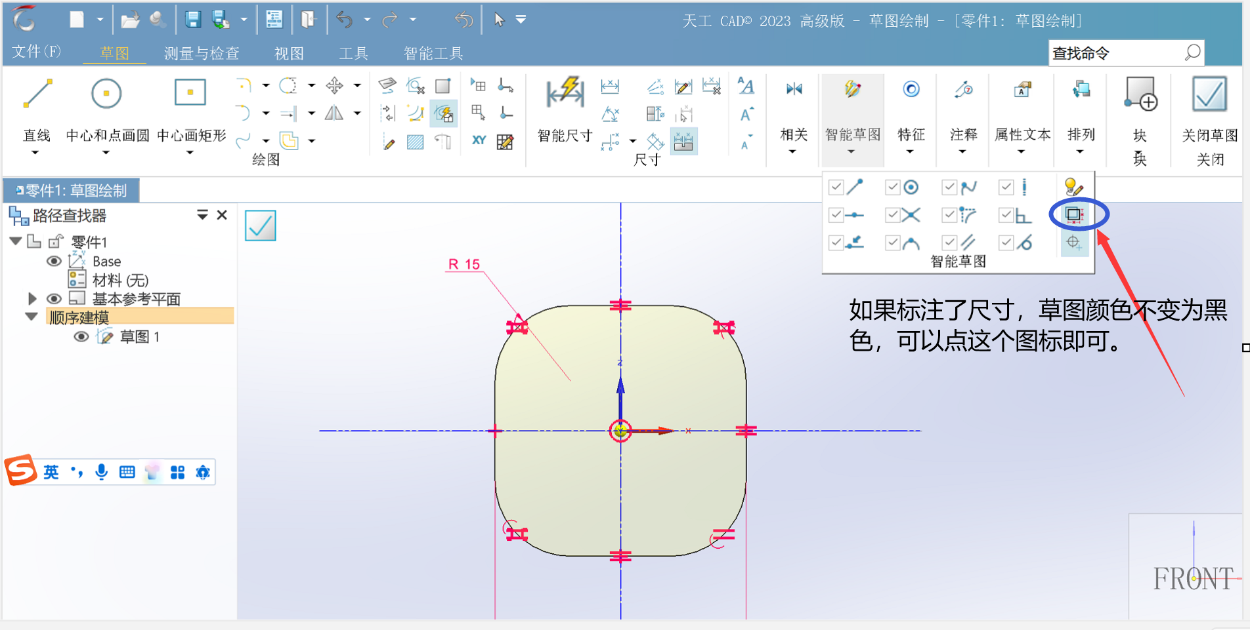Collapse the 零件1 tree node

coord(16,241)
